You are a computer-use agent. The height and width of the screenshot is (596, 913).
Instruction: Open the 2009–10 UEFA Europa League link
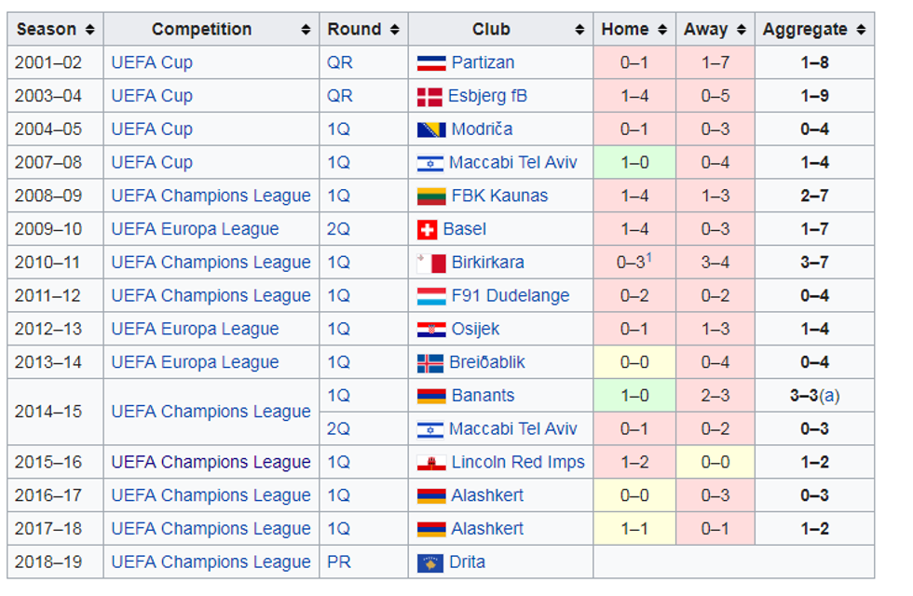click(x=195, y=229)
